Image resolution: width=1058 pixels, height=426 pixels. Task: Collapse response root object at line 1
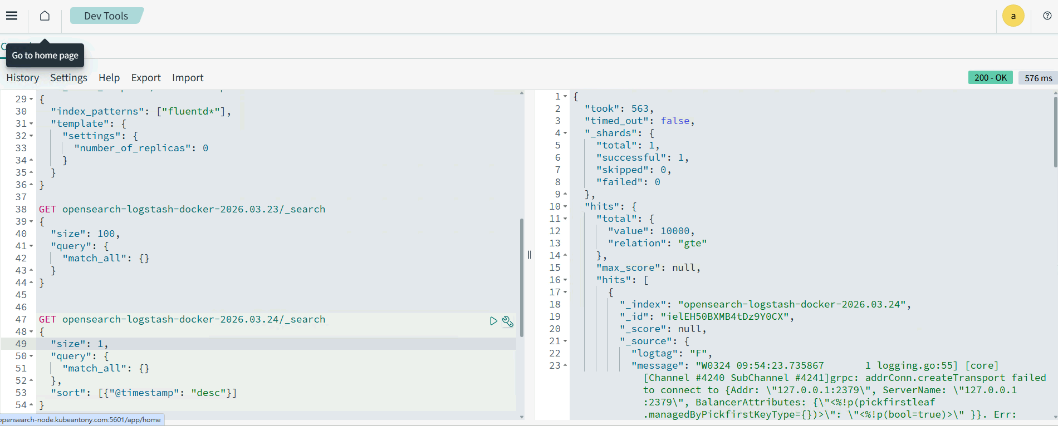pos(565,96)
